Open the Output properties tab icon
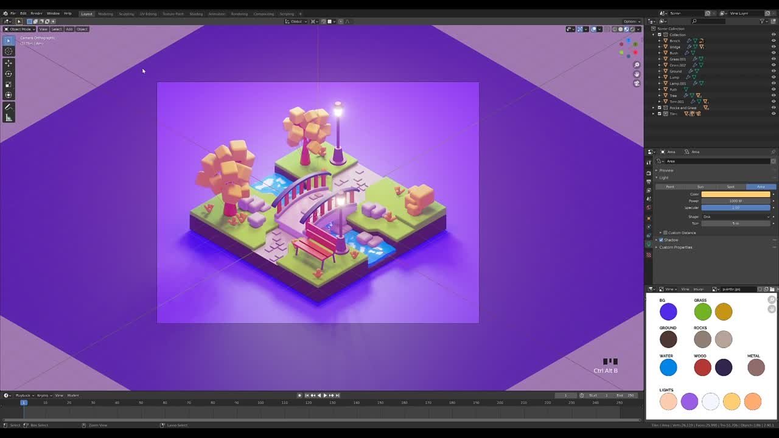 pos(649,181)
